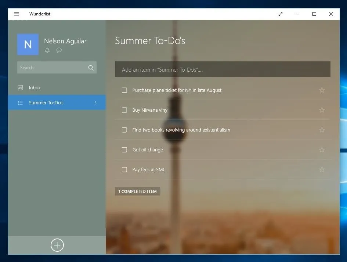Click the N profile avatar
Image resolution: width=347 pixels, height=262 pixels.
point(28,44)
